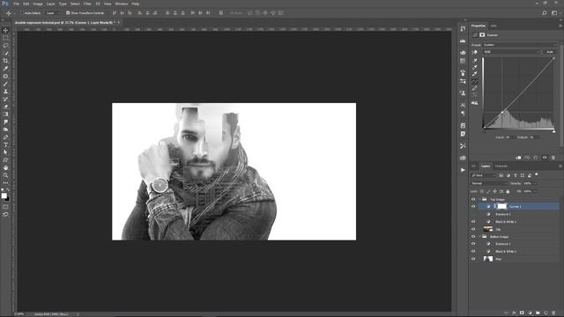The height and width of the screenshot is (317, 564).
Task: Collapse the Top Image group
Action: coord(479,199)
